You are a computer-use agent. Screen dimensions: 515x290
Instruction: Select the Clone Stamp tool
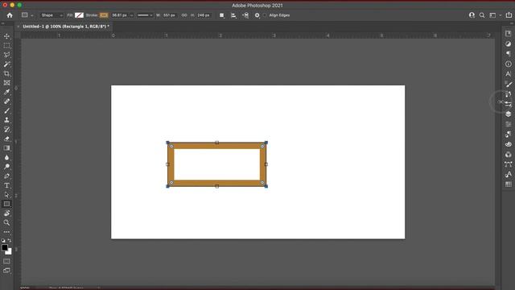(x=6, y=120)
